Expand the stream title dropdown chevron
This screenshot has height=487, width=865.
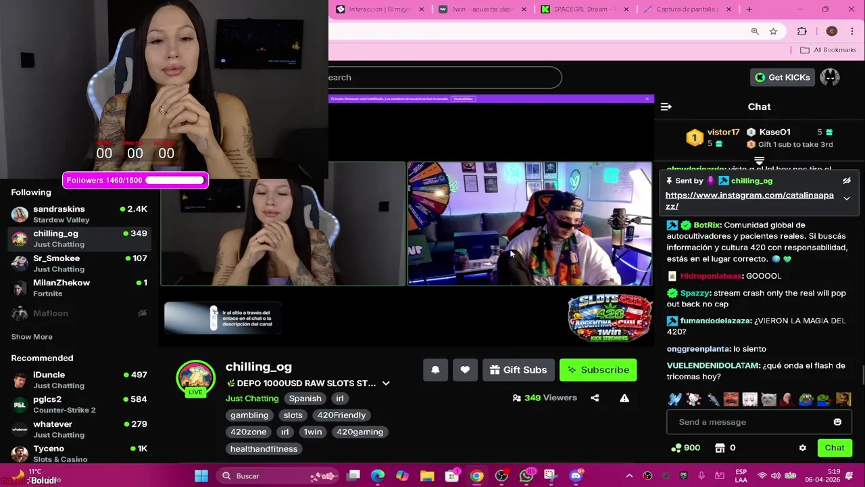(x=386, y=383)
